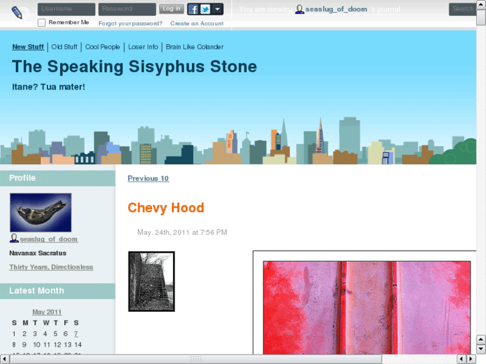Open the Forgot your password link
This screenshot has height=364, width=486.
130,23
